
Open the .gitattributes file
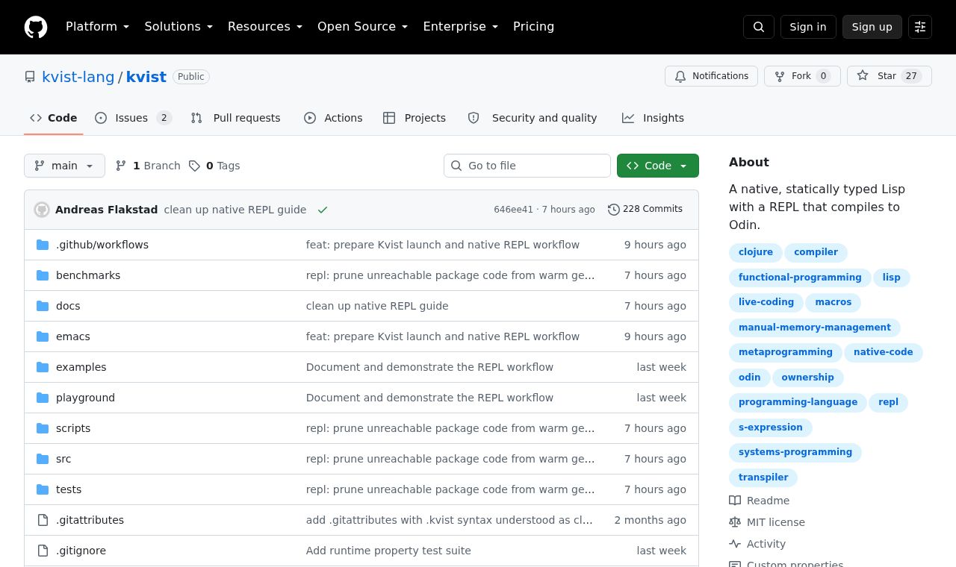[x=90, y=520]
